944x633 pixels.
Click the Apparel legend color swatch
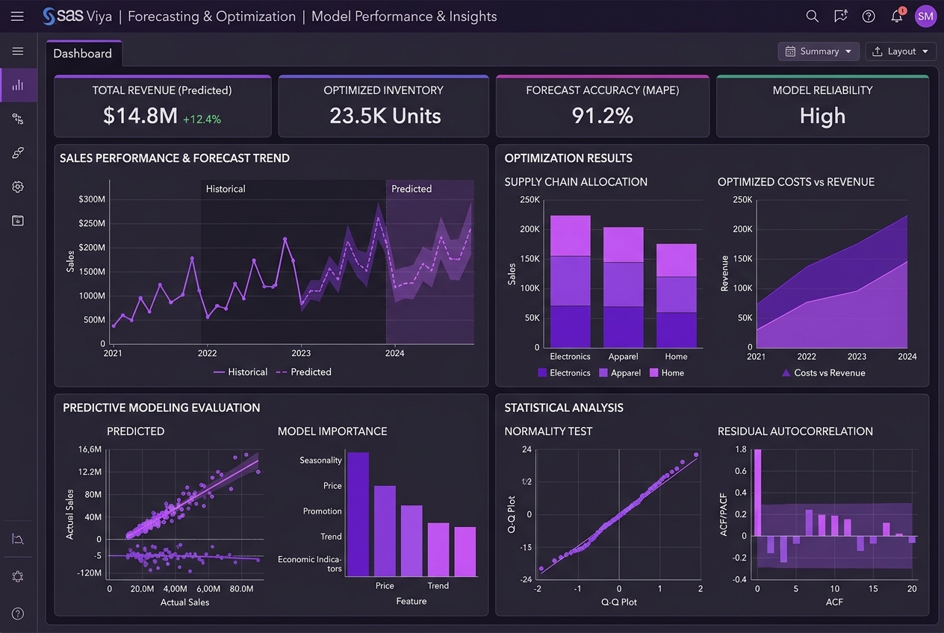coord(603,372)
